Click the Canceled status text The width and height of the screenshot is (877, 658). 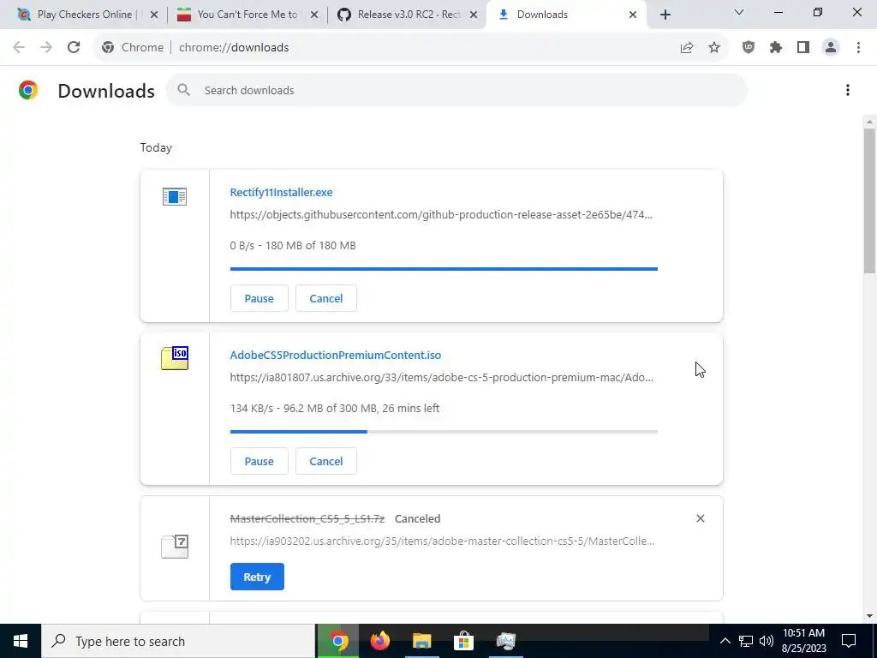(417, 518)
